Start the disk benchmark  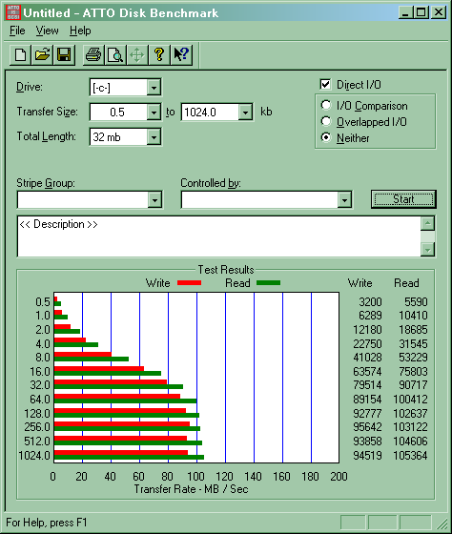point(403,199)
